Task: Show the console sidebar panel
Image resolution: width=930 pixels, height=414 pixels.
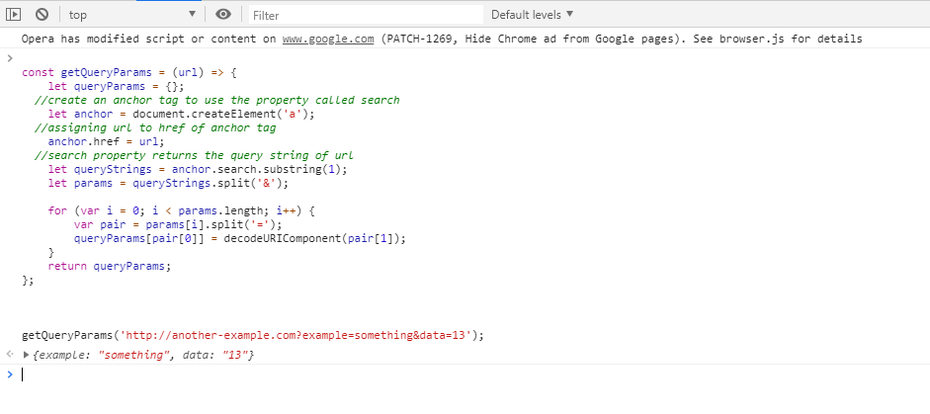Action: pos(14,15)
